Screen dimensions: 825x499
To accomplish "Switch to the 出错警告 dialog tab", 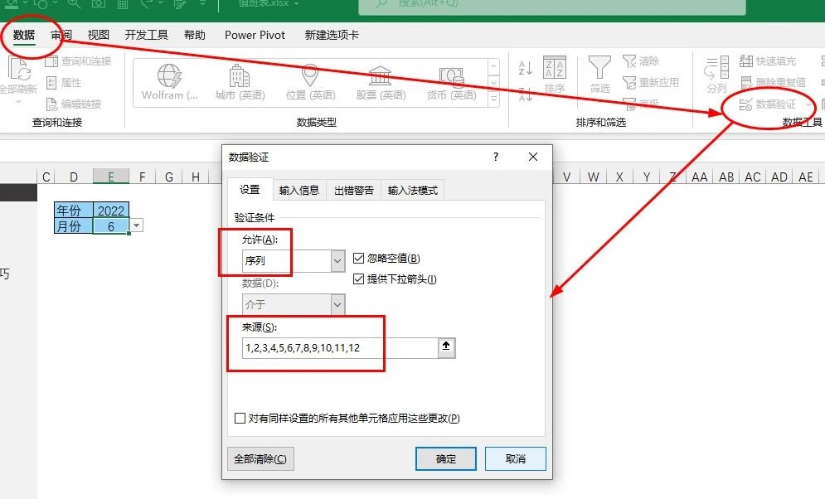I will tap(353, 191).
